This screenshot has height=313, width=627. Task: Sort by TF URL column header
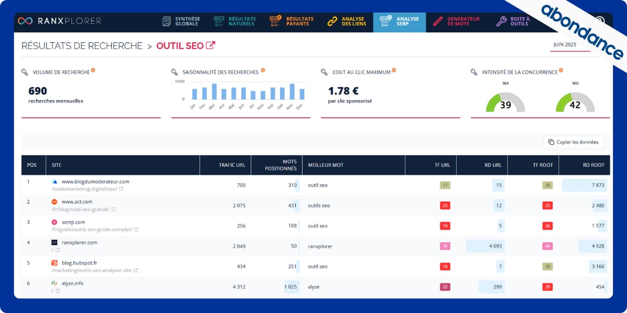(x=431, y=165)
